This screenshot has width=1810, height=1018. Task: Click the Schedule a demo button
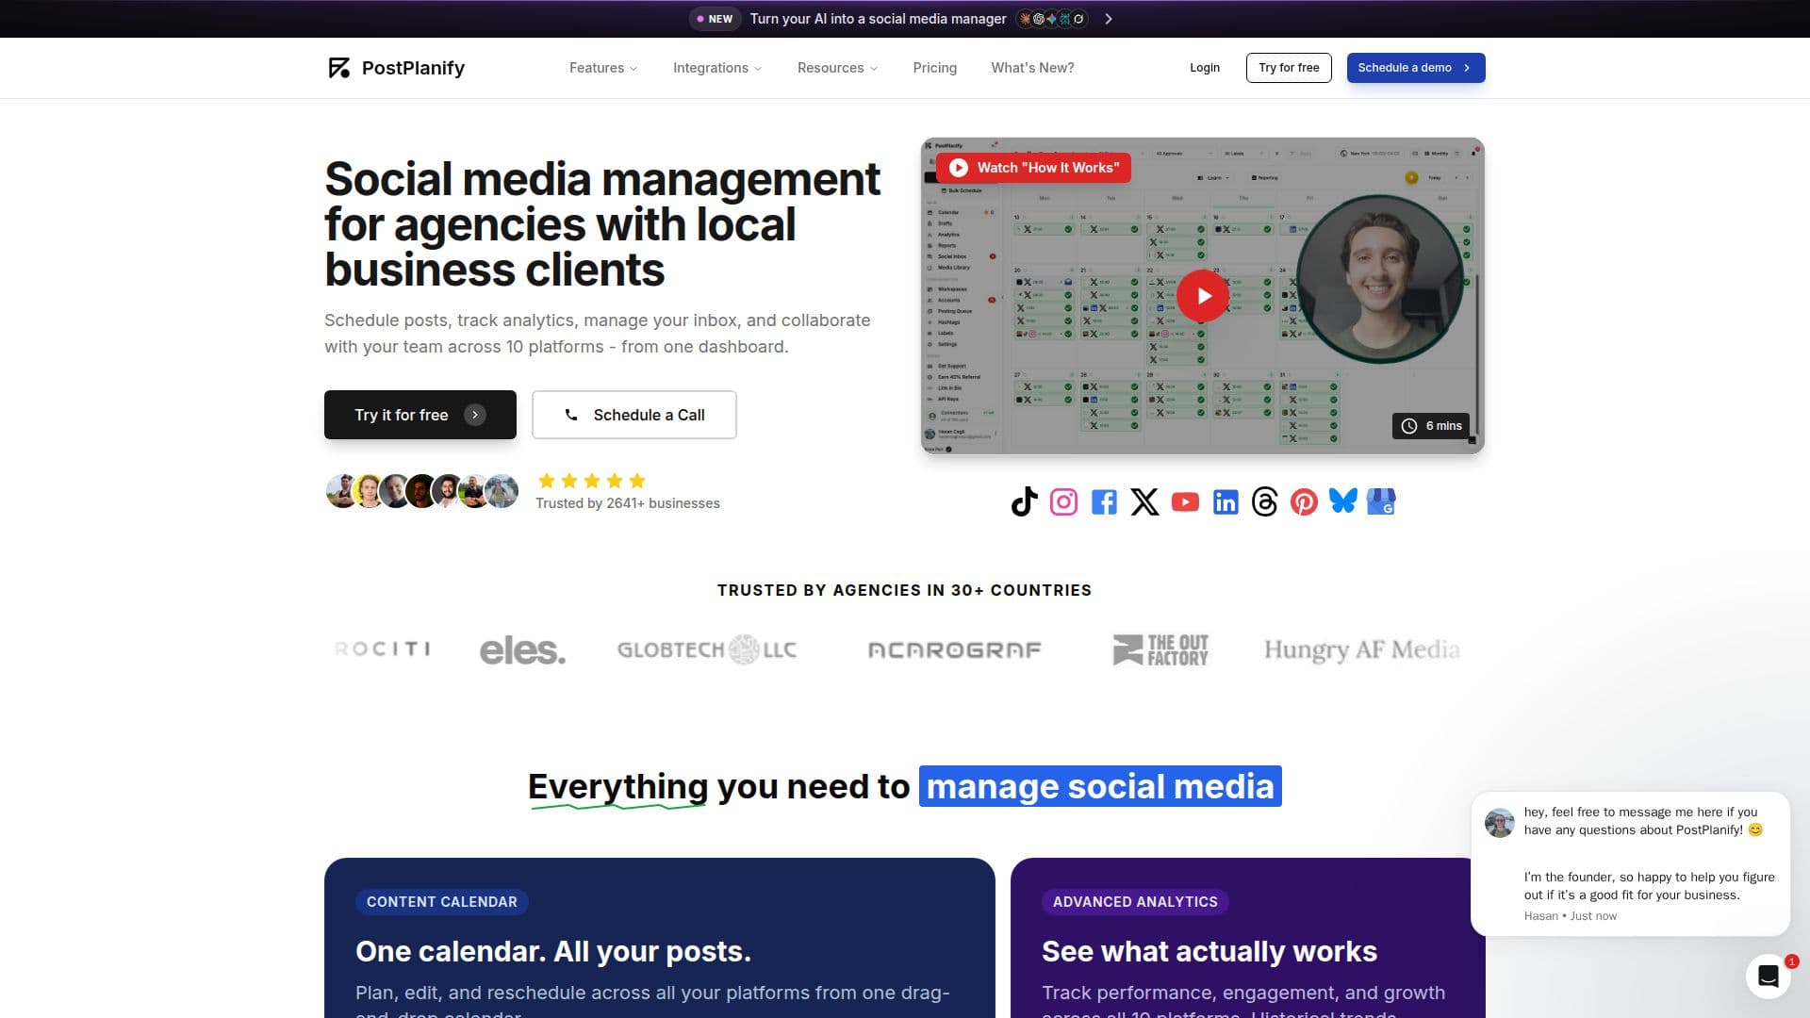click(1416, 68)
